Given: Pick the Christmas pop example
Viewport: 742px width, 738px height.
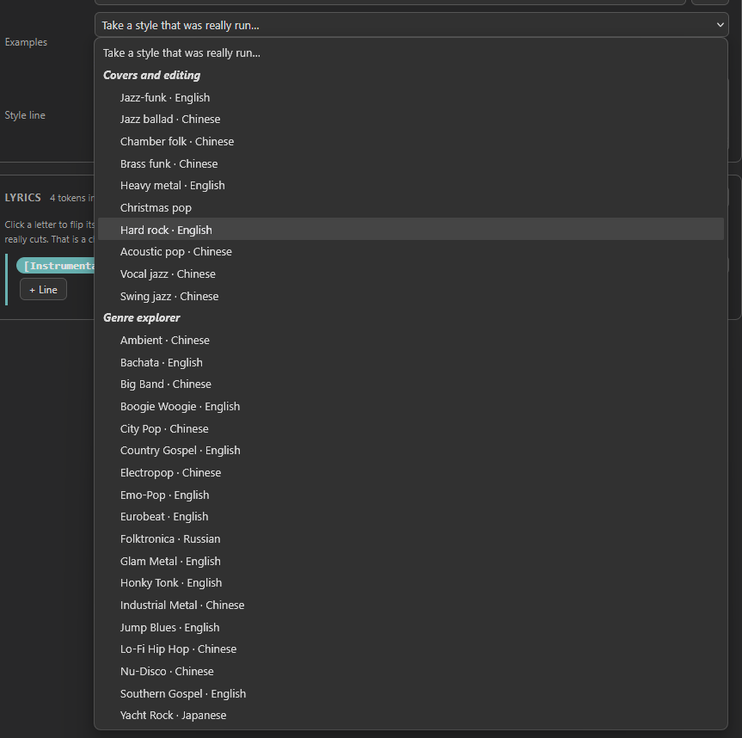Looking at the screenshot, I should pos(411,208).
